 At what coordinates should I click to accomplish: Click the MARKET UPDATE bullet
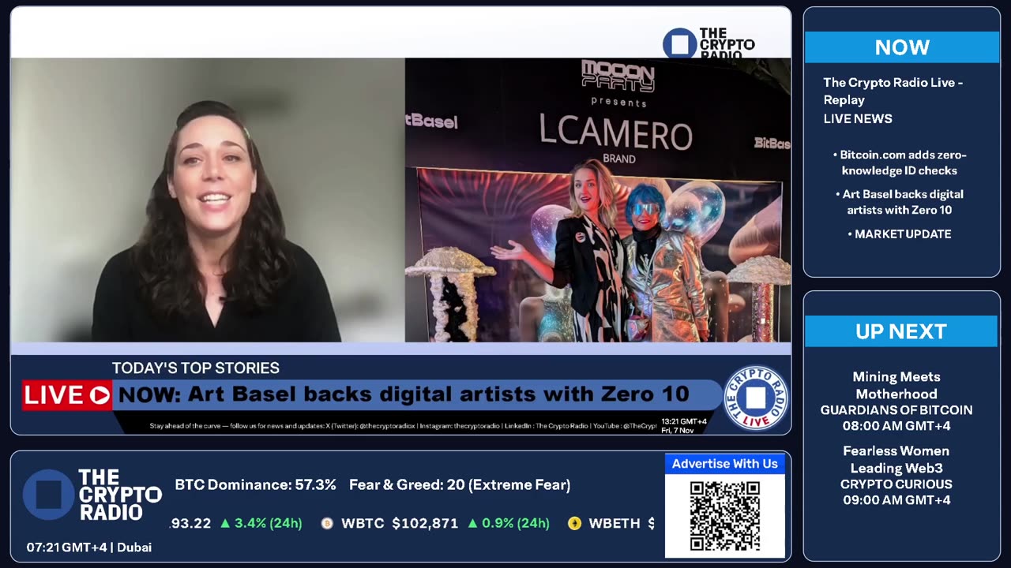pyautogui.click(x=900, y=234)
